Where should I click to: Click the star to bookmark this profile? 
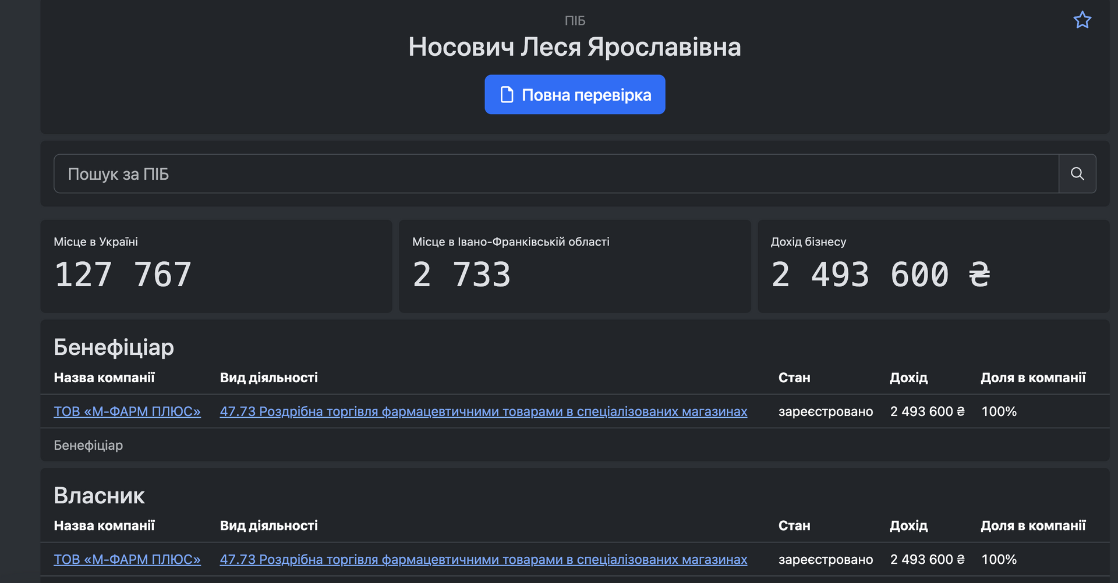point(1082,19)
